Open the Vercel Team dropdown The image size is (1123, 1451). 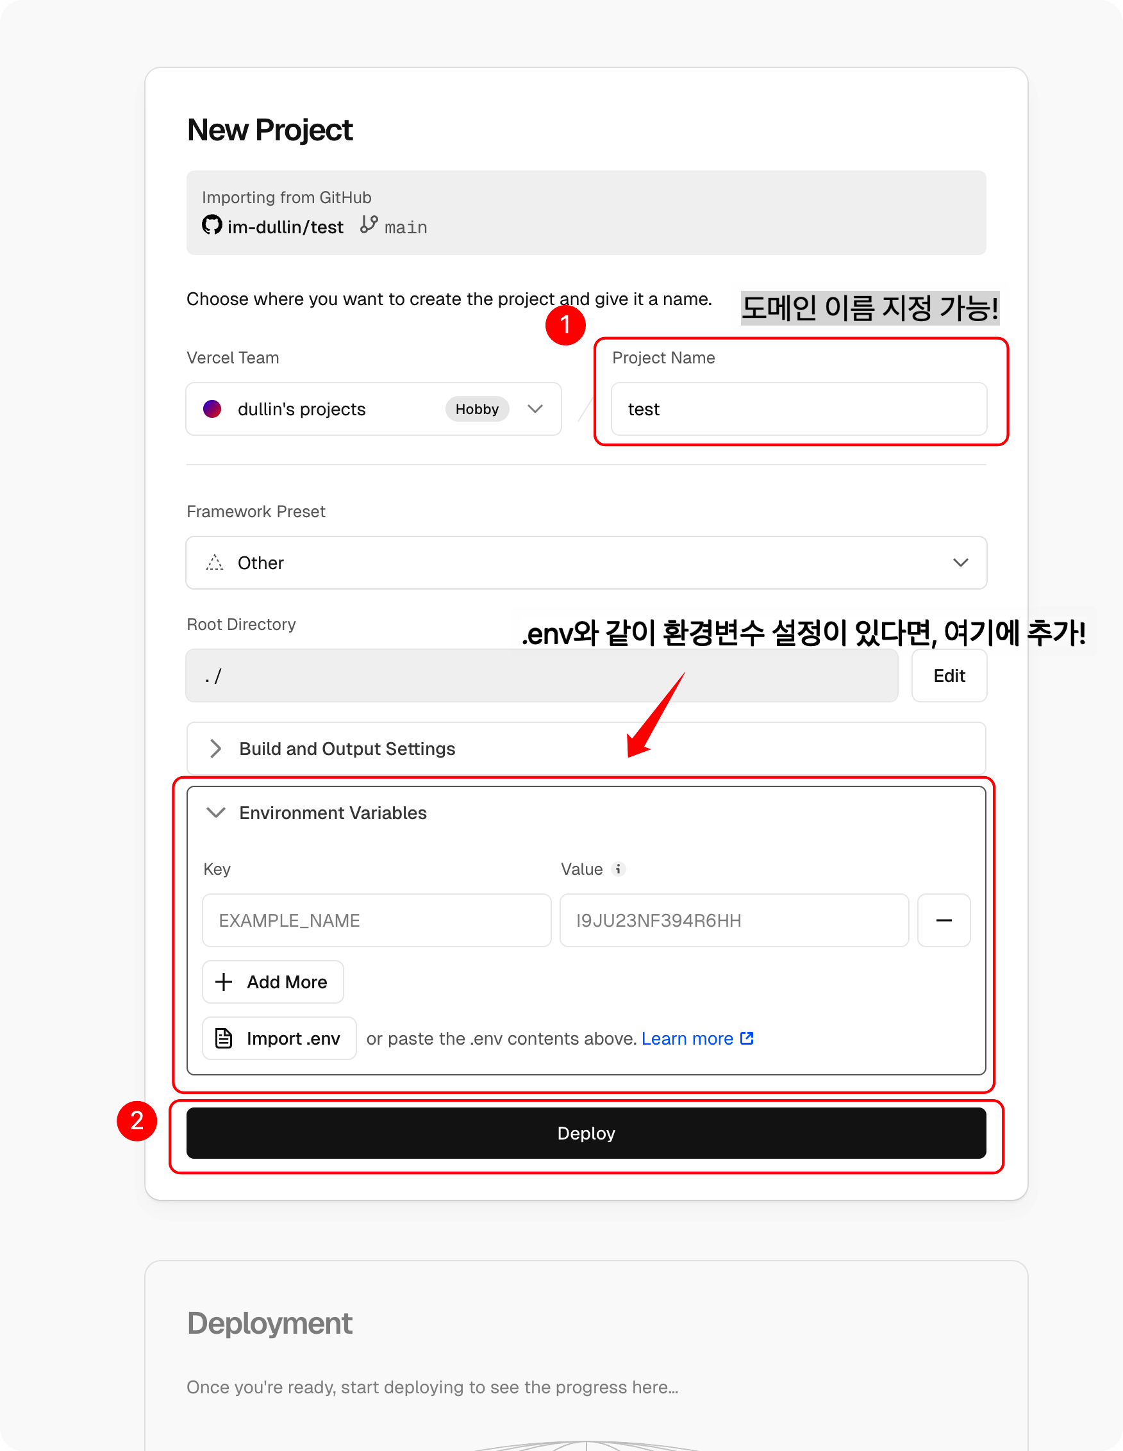[x=374, y=409]
